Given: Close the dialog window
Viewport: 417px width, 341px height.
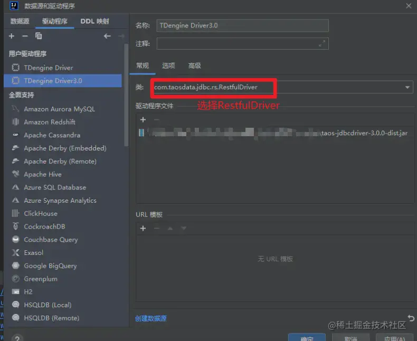Looking at the screenshot, I should tap(409, 6).
